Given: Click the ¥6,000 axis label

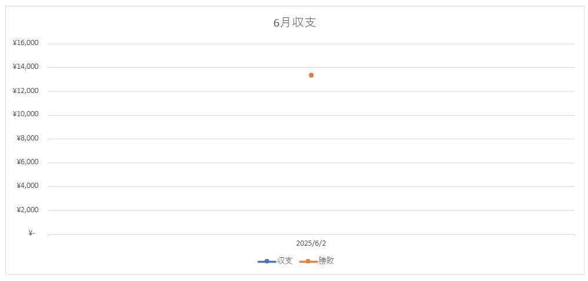Looking at the screenshot, I should [x=27, y=162].
